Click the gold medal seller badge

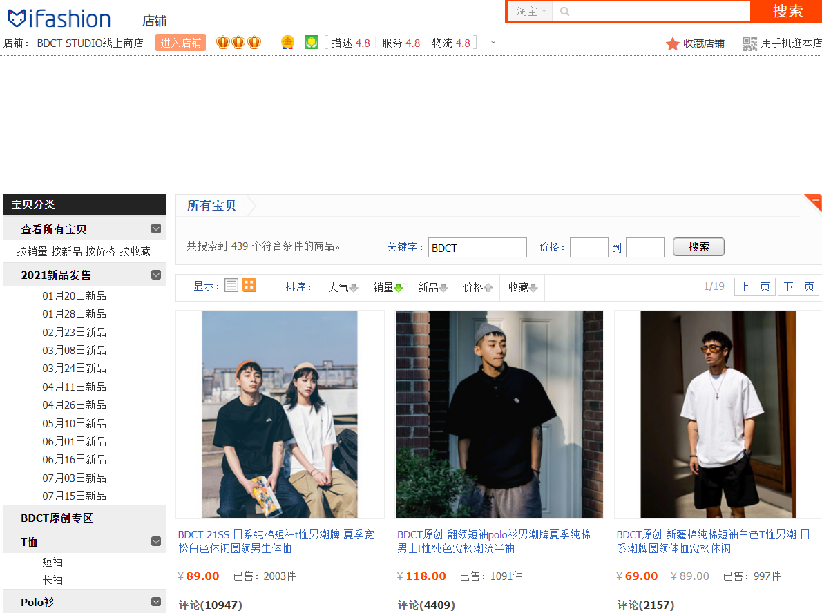coord(288,42)
